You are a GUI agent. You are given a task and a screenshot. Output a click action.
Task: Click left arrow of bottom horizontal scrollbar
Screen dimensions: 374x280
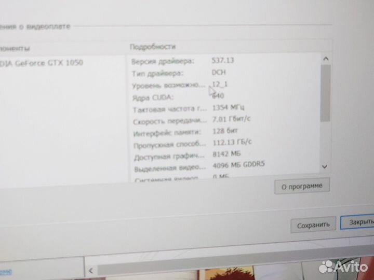90,271
